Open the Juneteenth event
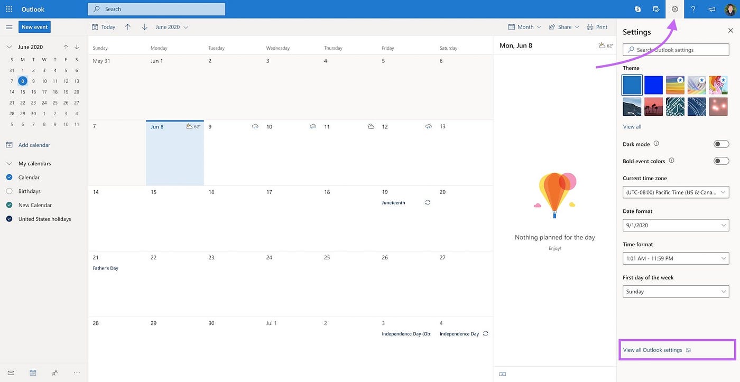This screenshot has width=740, height=382. (394, 202)
